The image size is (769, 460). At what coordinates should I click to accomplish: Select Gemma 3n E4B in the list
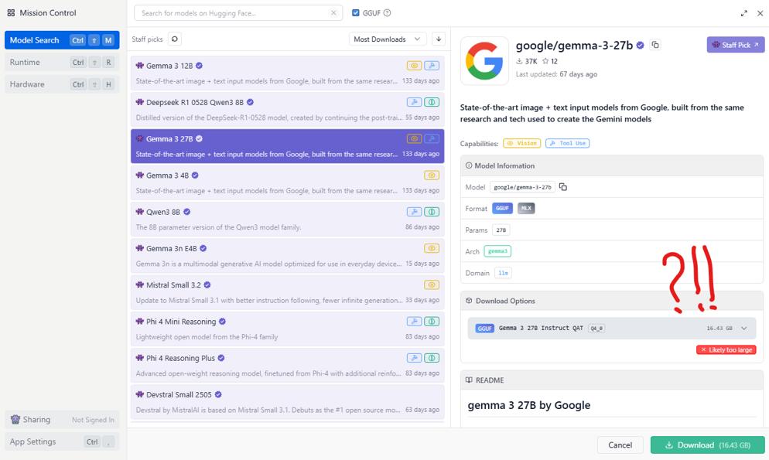click(x=287, y=256)
